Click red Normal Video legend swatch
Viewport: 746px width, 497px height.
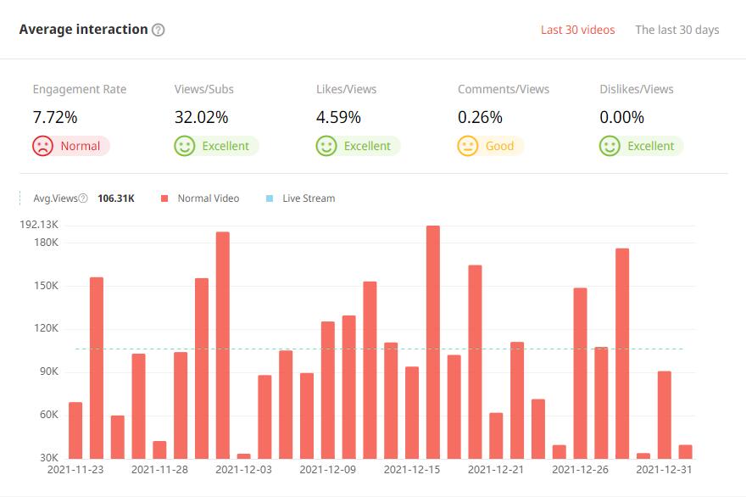pos(163,198)
